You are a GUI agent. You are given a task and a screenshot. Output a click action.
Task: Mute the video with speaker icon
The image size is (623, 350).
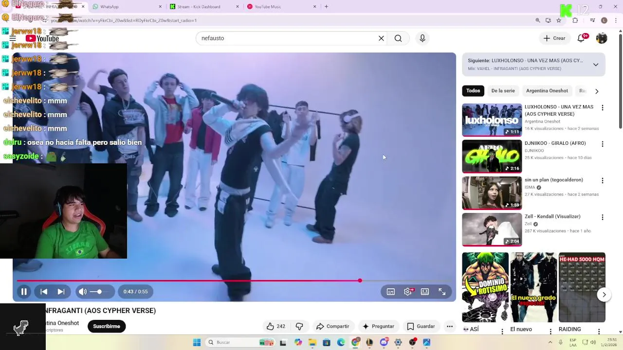pos(83,292)
